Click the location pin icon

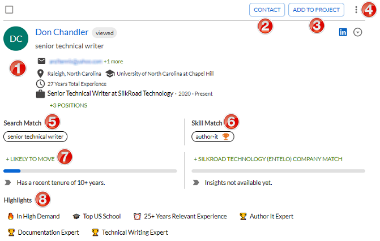tap(40, 74)
